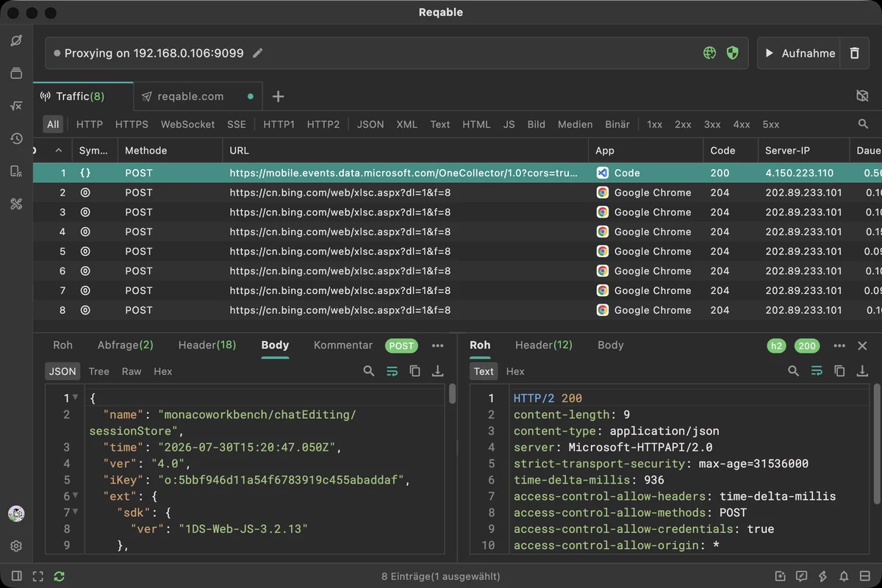Toggle the panel layout icon at far right of the status bar

click(x=866, y=576)
